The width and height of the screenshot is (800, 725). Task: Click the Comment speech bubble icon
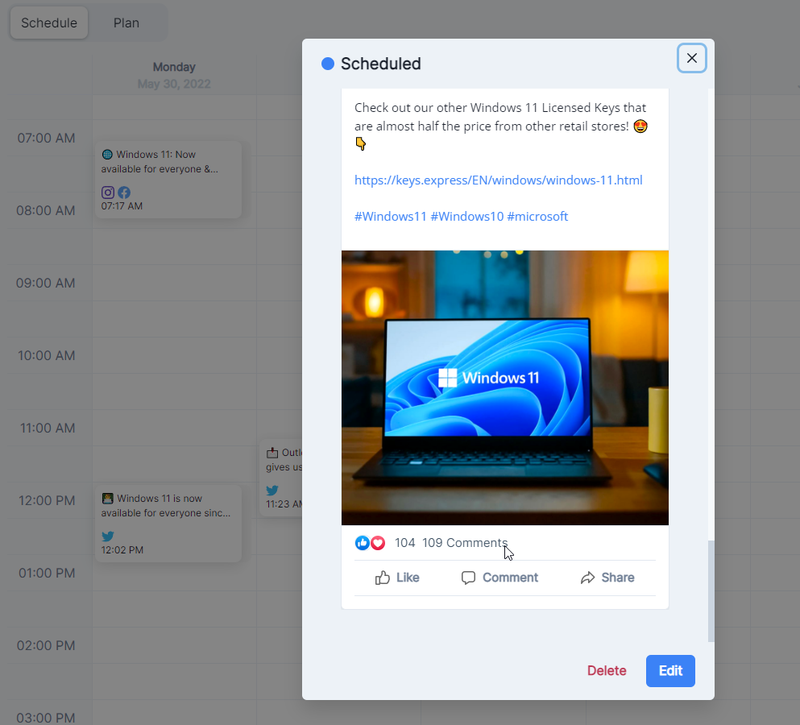(468, 578)
